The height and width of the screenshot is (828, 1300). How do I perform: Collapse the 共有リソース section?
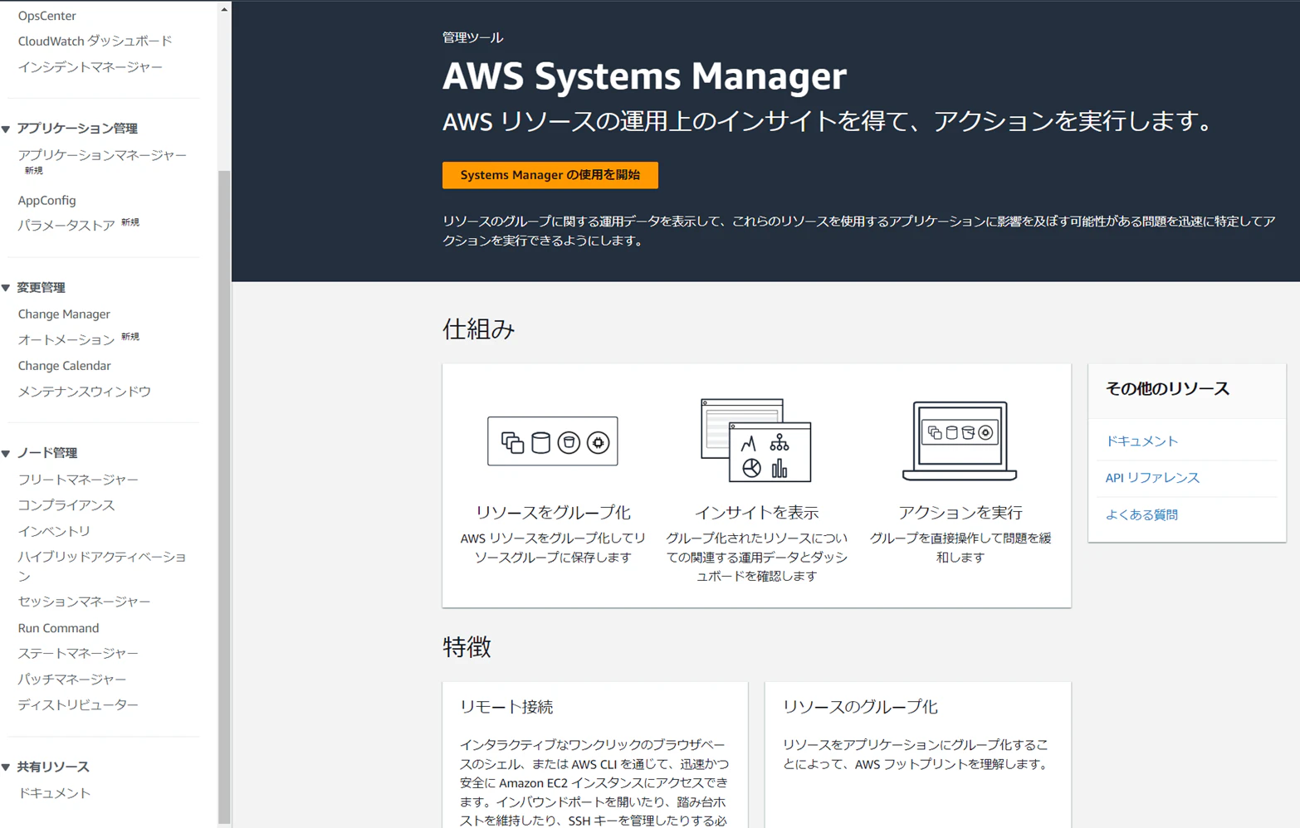[7, 767]
